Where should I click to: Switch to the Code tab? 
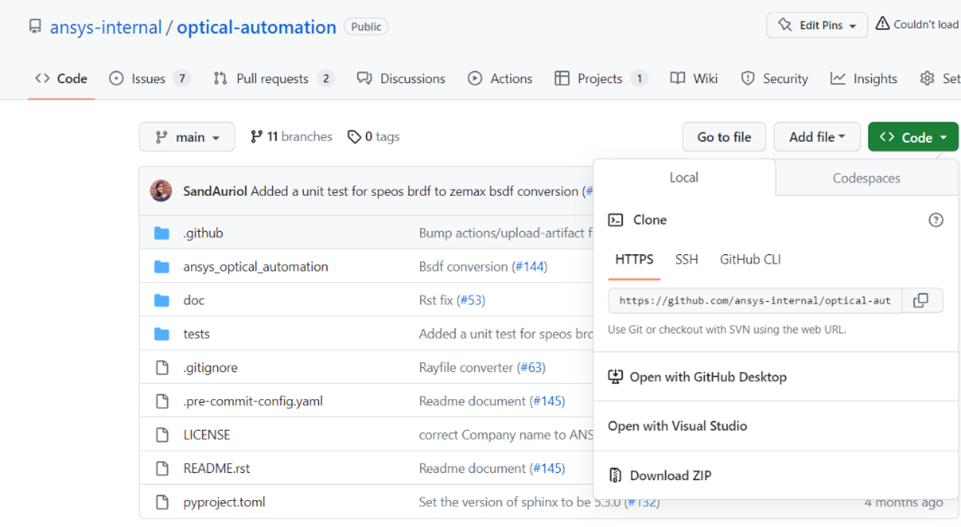[x=62, y=79]
